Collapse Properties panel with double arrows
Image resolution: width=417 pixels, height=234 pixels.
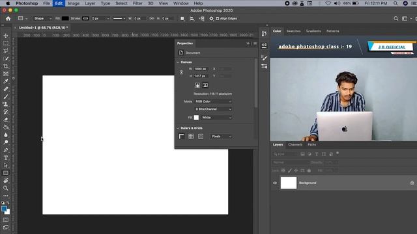pyautogui.click(x=248, y=44)
